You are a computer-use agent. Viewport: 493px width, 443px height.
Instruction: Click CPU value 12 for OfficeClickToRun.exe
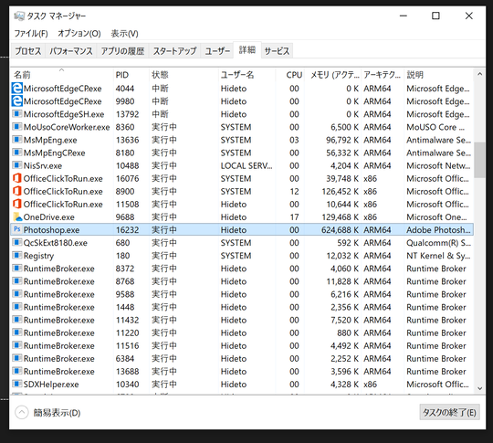[x=294, y=191]
